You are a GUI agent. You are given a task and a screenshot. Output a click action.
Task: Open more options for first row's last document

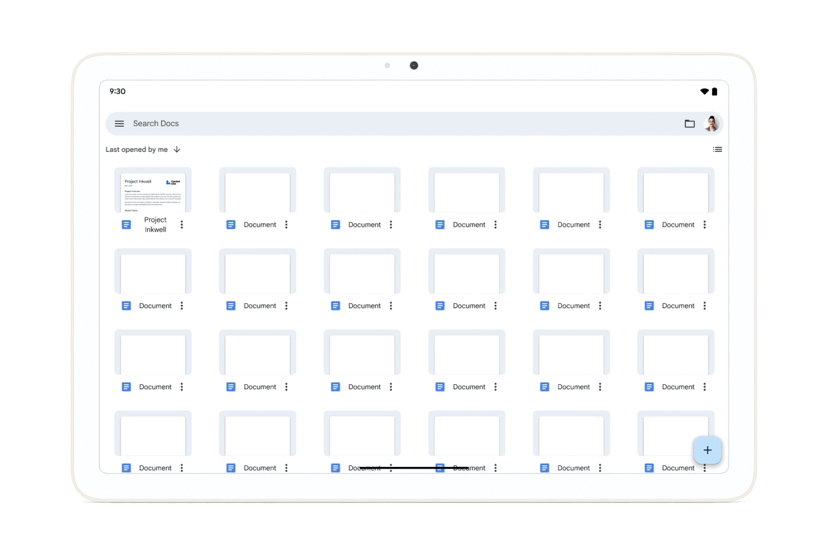point(705,225)
